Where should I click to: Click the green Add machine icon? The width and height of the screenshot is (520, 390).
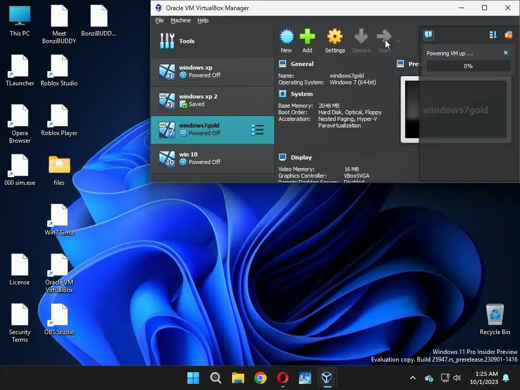[x=307, y=37]
